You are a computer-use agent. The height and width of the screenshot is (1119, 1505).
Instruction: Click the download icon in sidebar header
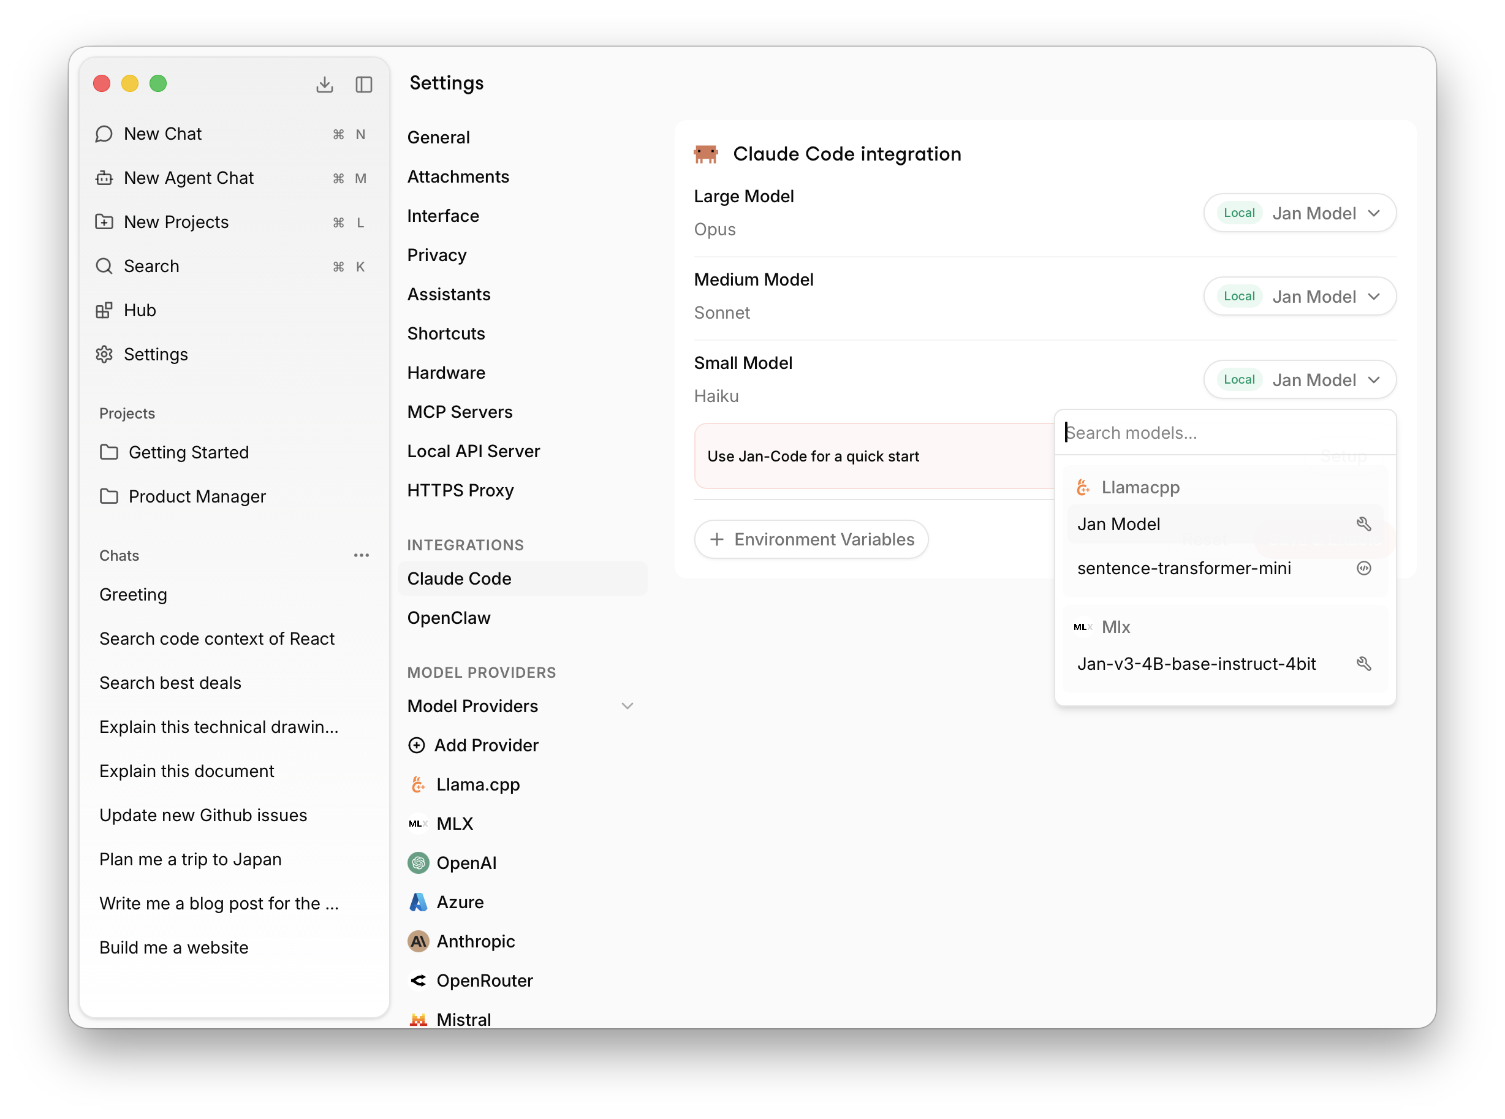click(x=324, y=84)
